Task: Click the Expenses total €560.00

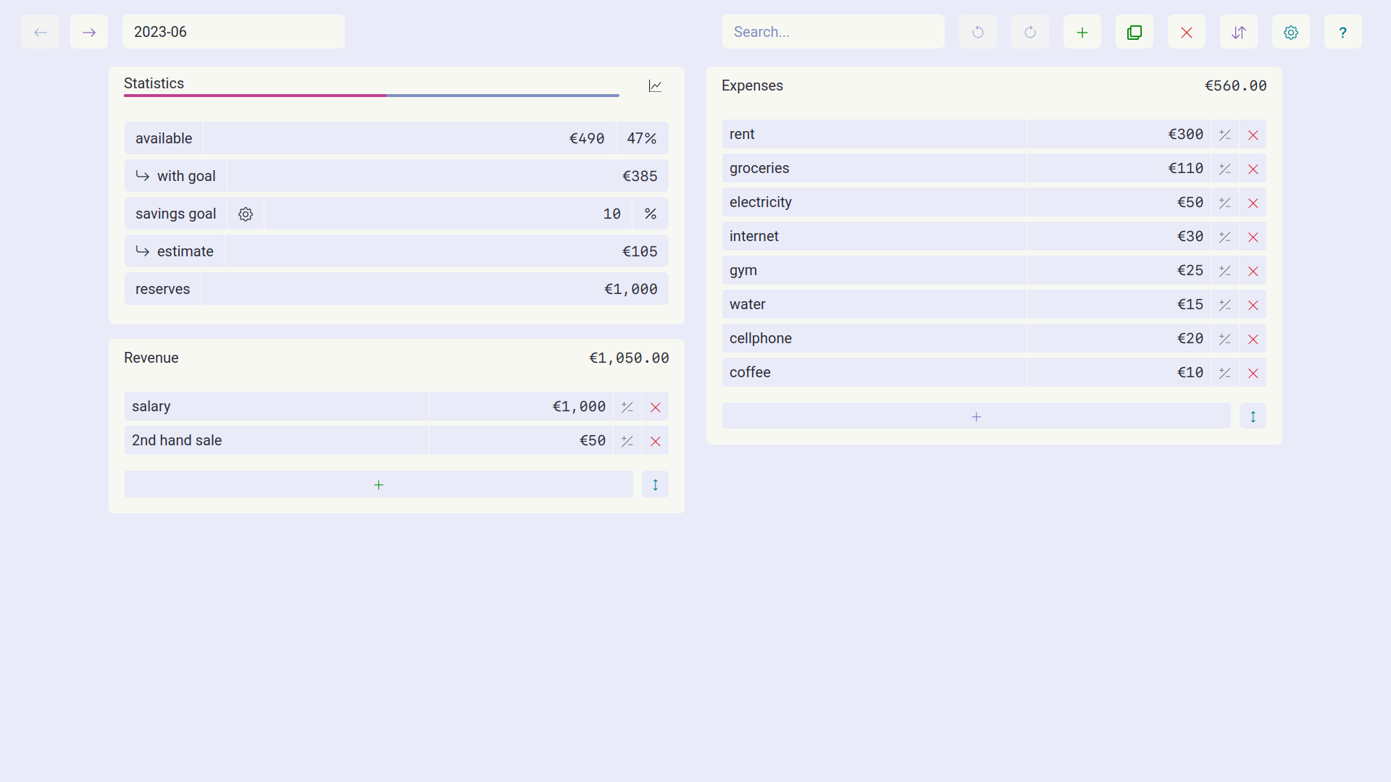Action: click(x=1236, y=85)
